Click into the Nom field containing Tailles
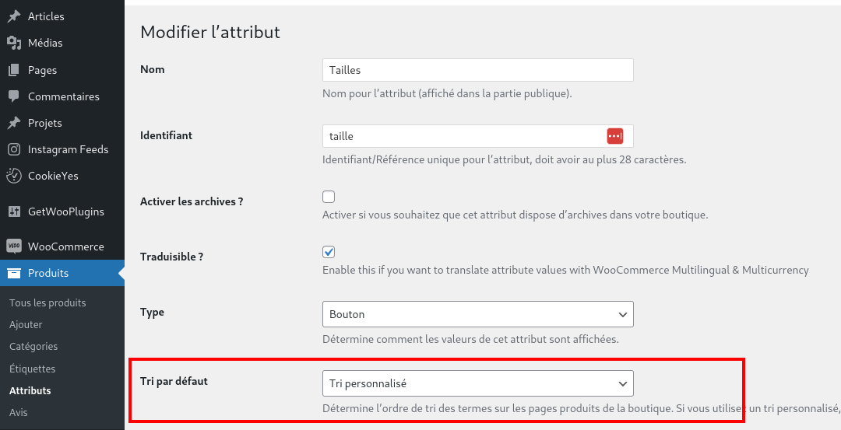The height and width of the screenshot is (430, 841). [x=478, y=70]
